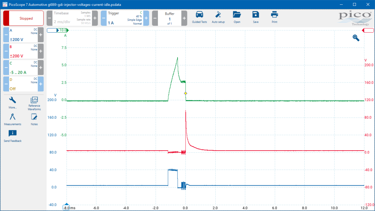Increase the Timebase with plus button
The image size is (375, 211).
pos(95,18)
